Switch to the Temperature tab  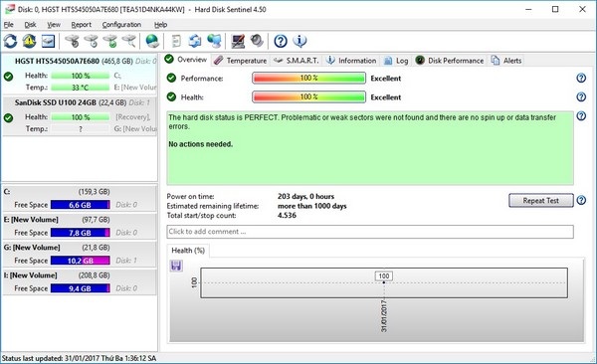coord(241,60)
